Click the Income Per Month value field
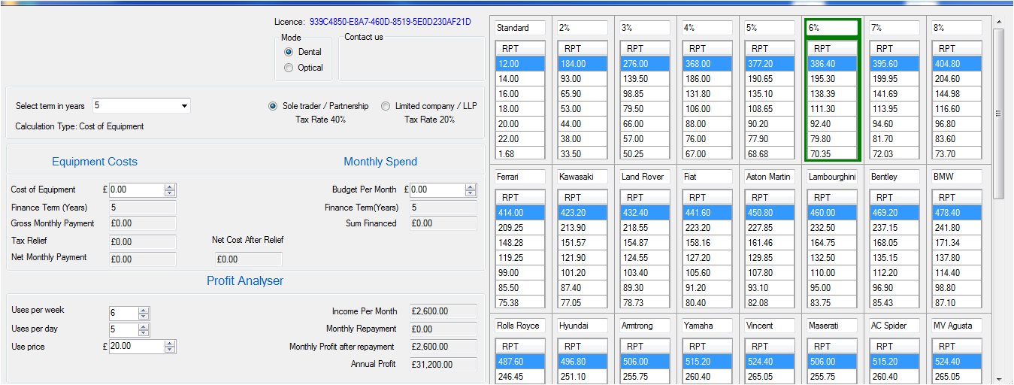This screenshot has width=1014, height=385. (443, 311)
